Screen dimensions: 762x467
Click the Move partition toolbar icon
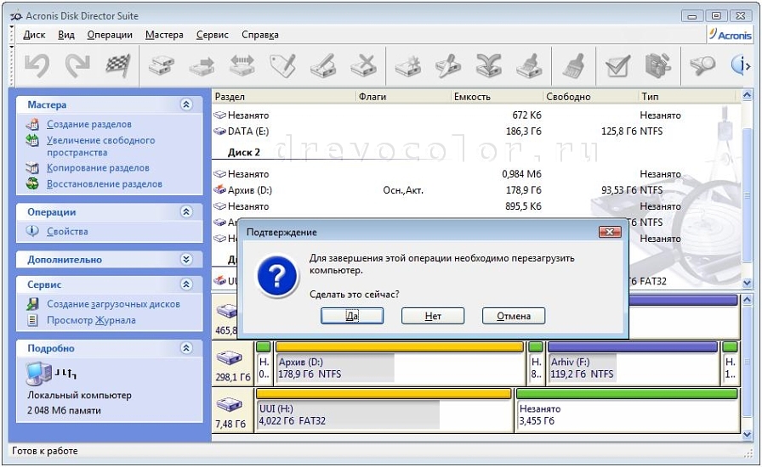click(x=202, y=65)
